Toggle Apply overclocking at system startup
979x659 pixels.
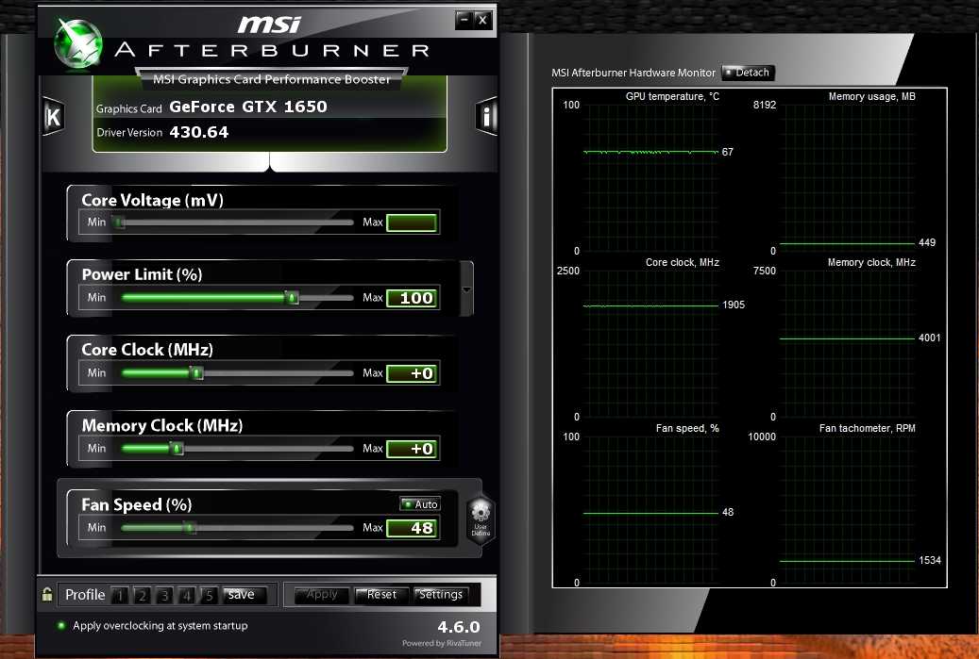pyautogui.click(x=62, y=626)
